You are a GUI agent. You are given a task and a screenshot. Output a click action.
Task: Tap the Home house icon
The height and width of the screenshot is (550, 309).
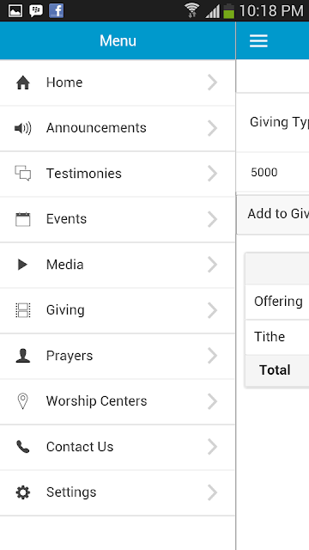[23, 83]
